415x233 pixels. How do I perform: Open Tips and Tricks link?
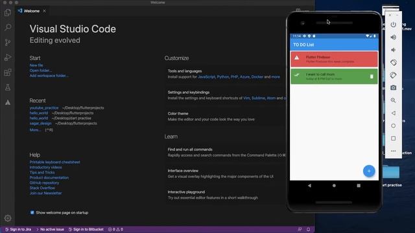pyautogui.click(x=42, y=173)
